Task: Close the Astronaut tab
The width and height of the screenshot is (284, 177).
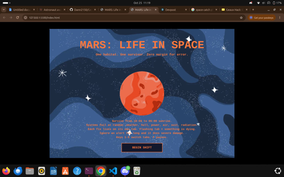Action: (x=64, y=10)
